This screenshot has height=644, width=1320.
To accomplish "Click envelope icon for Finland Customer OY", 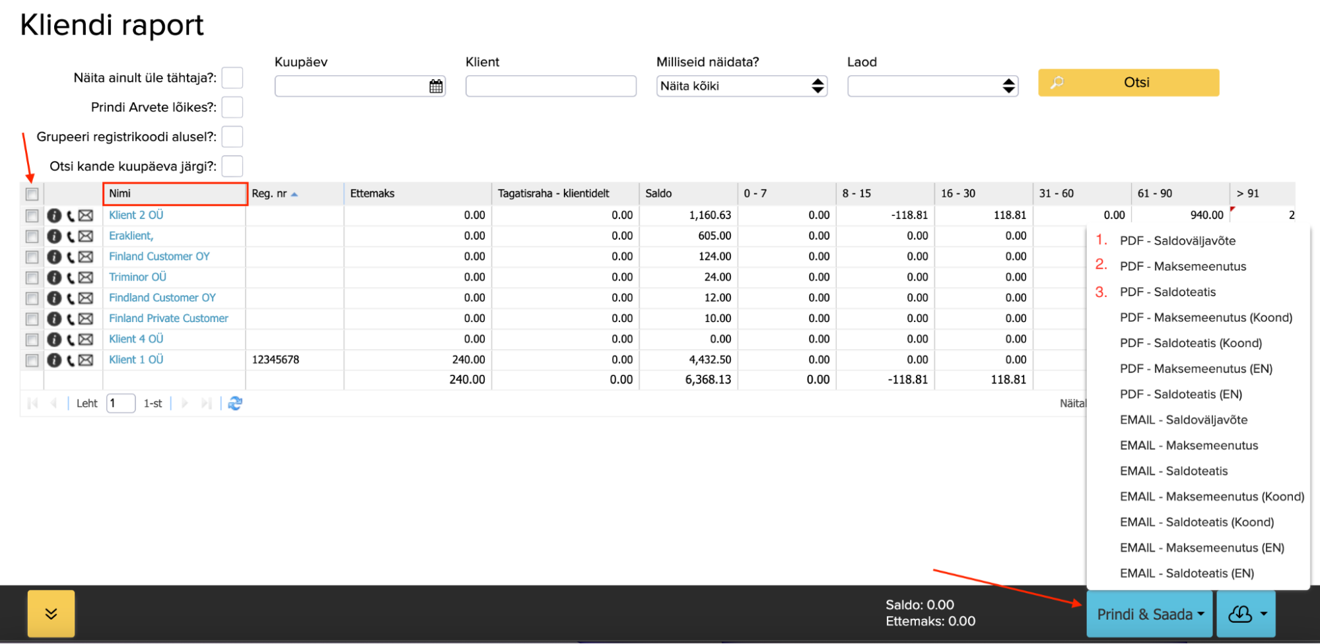I will tap(86, 257).
